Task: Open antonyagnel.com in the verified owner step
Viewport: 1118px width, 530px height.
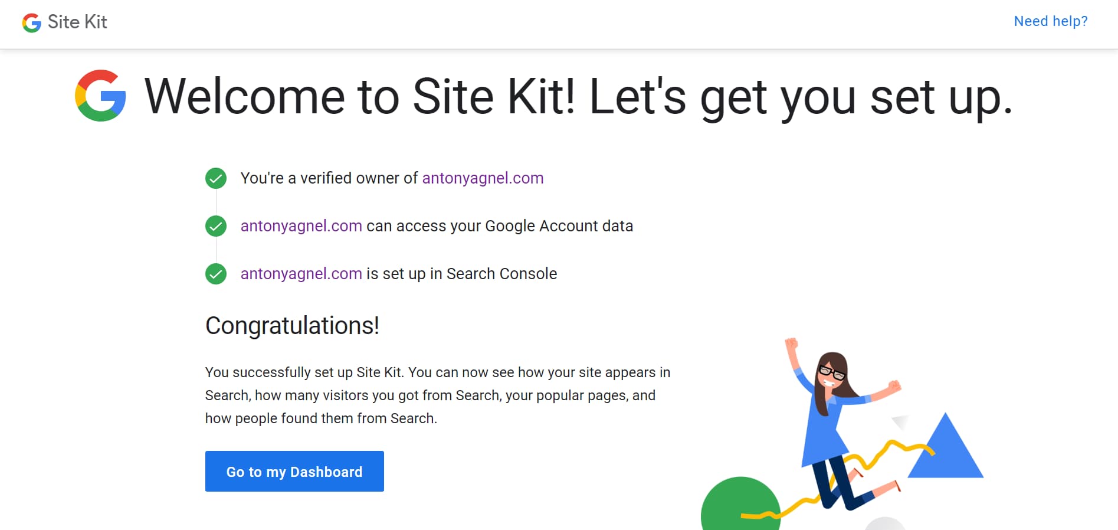Action: [x=483, y=178]
